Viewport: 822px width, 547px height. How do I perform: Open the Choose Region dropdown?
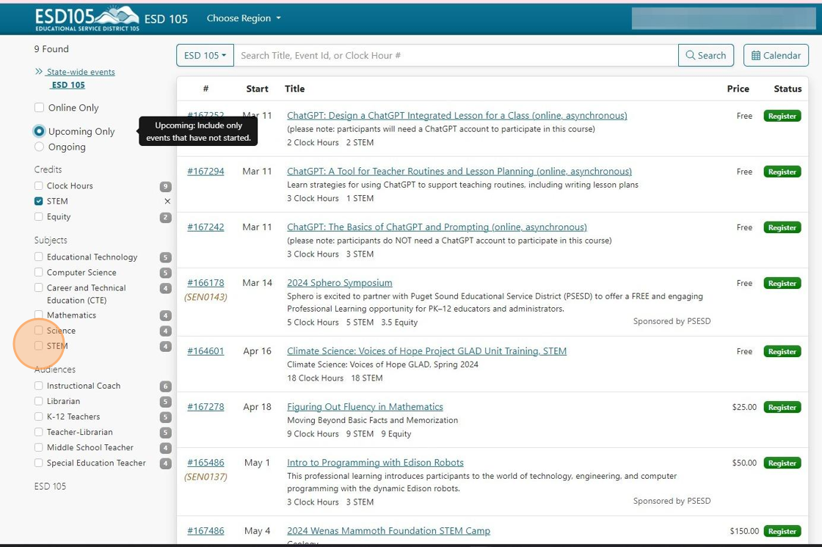244,18
